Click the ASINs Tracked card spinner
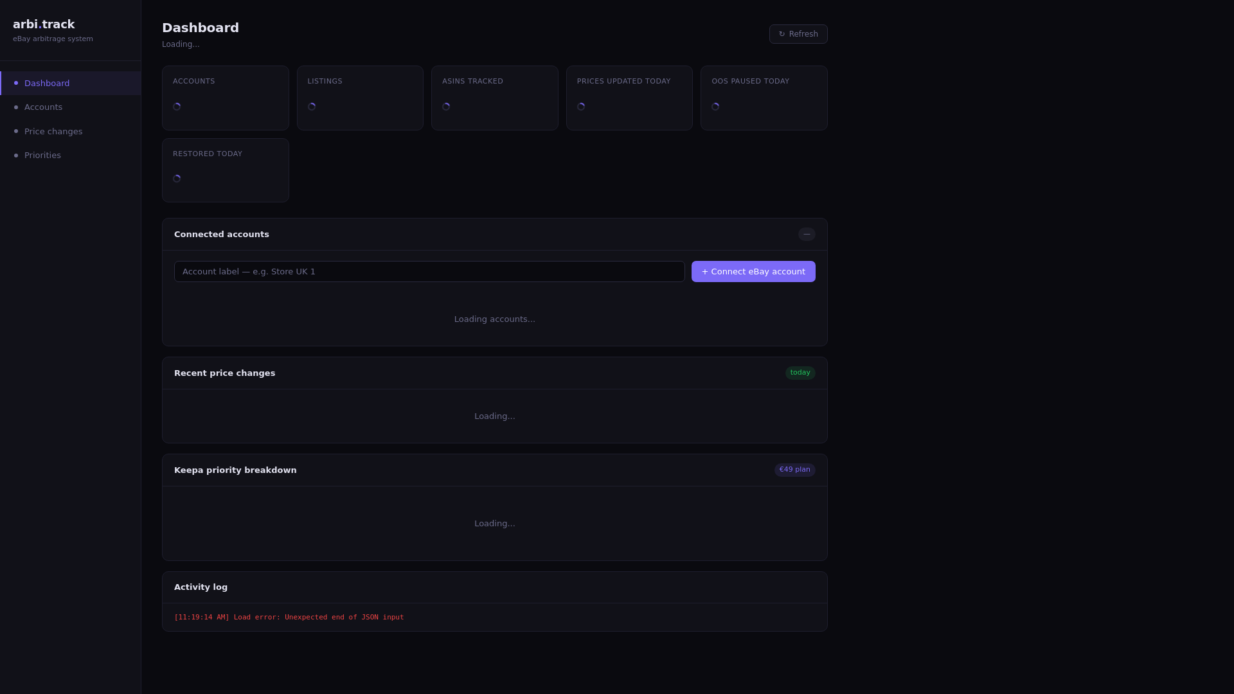The height and width of the screenshot is (694, 1234). coord(446,107)
